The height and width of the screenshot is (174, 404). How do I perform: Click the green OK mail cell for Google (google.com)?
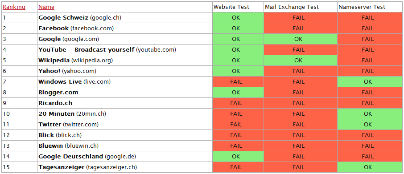tap(301, 39)
